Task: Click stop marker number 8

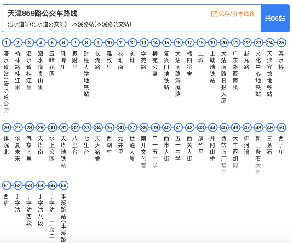Action: [x=87, y=43]
